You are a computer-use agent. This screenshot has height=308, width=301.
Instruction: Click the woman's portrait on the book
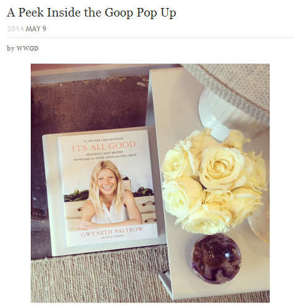108,193
